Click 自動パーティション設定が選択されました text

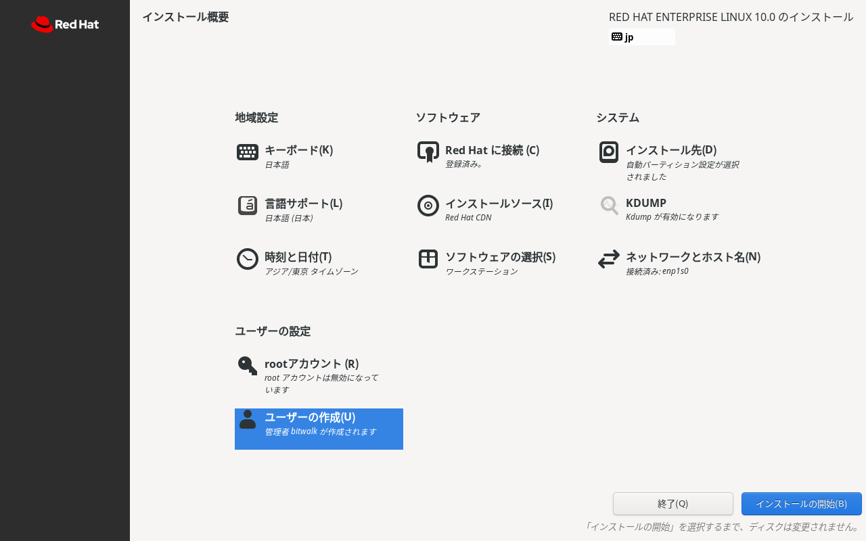tap(682, 170)
